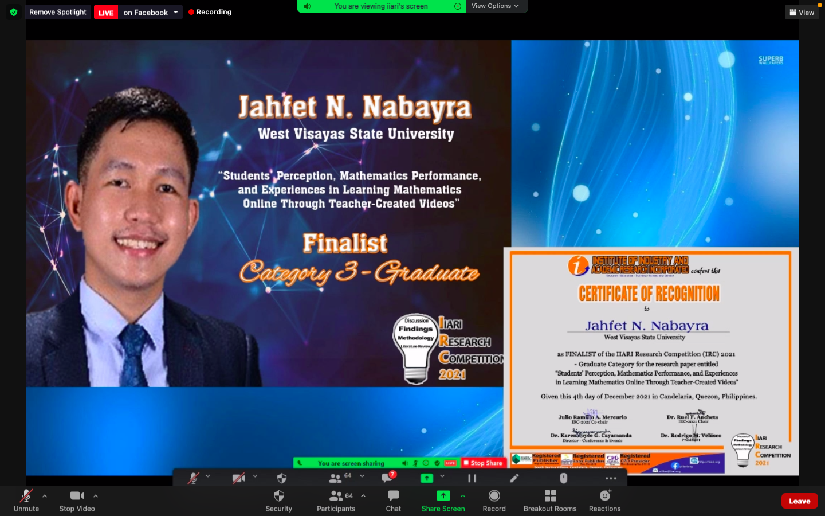Open the Participants panel
Image resolution: width=825 pixels, height=516 pixels.
[x=336, y=496]
